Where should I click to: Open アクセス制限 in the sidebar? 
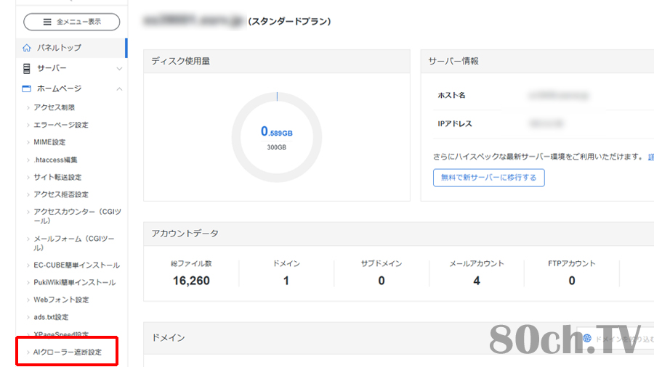point(54,107)
